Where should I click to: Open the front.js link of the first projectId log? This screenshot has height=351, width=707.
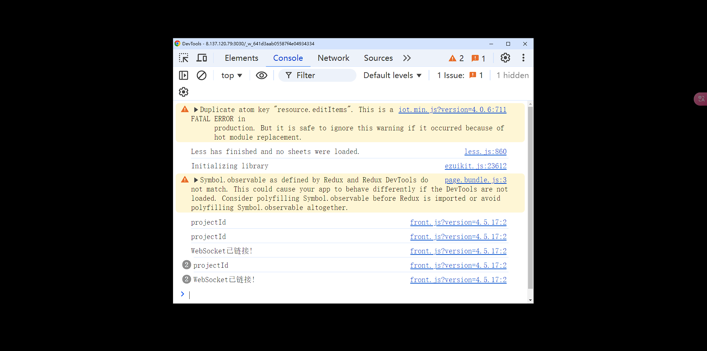pyautogui.click(x=458, y=222)
